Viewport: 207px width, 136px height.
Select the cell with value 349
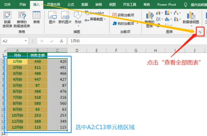tap(57, 121)
